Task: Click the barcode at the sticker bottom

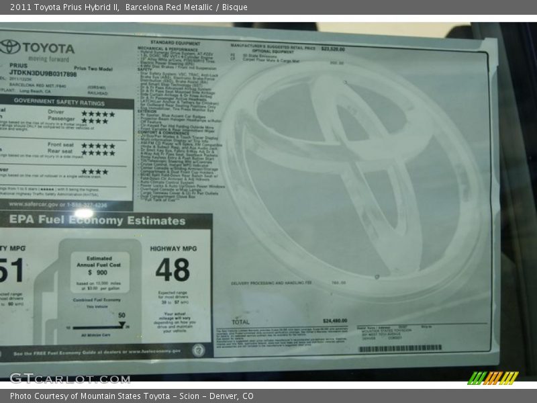Action: click(x=400, y=348)
